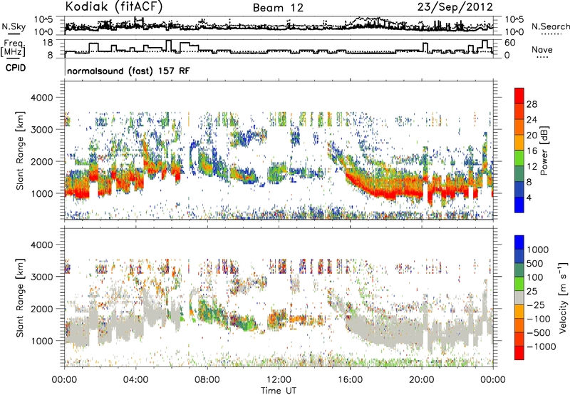Click the 'Freq. [MHz]' axis label

[x=13, y=48]
